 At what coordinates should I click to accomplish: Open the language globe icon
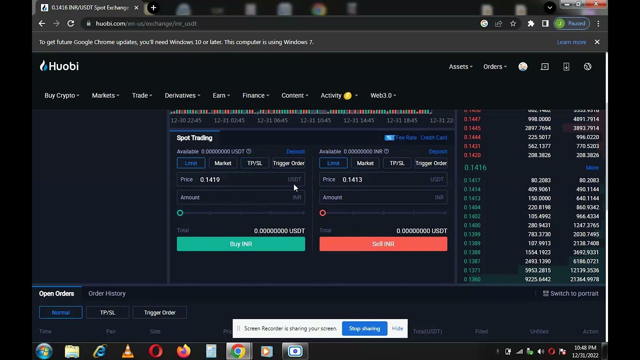point(587,66)
